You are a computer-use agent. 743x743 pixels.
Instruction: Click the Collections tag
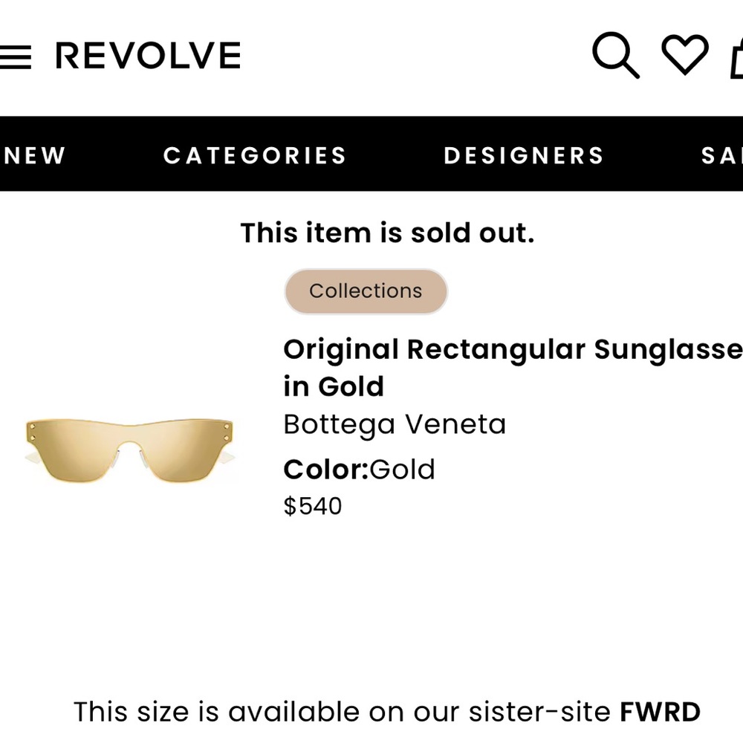click(365, 291)
